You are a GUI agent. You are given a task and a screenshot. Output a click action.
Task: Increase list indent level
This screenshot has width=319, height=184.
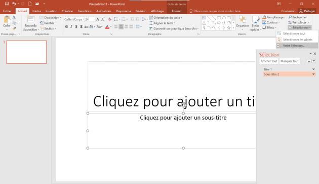coord(137,19)
